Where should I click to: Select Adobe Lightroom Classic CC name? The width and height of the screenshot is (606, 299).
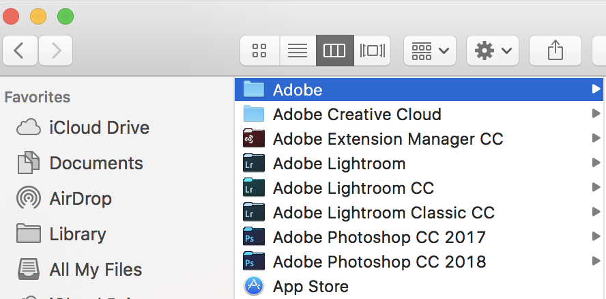(384, 213)
